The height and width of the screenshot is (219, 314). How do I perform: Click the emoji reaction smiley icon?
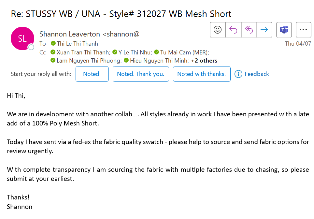218,30
